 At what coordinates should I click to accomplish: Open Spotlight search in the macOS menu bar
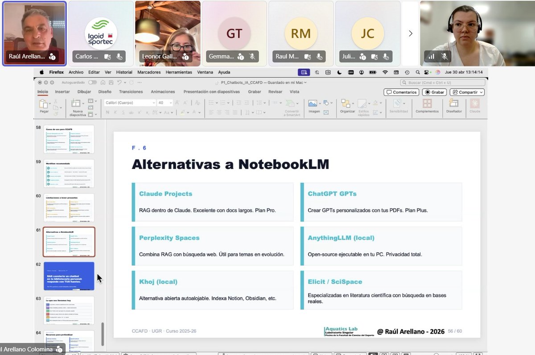417,72
